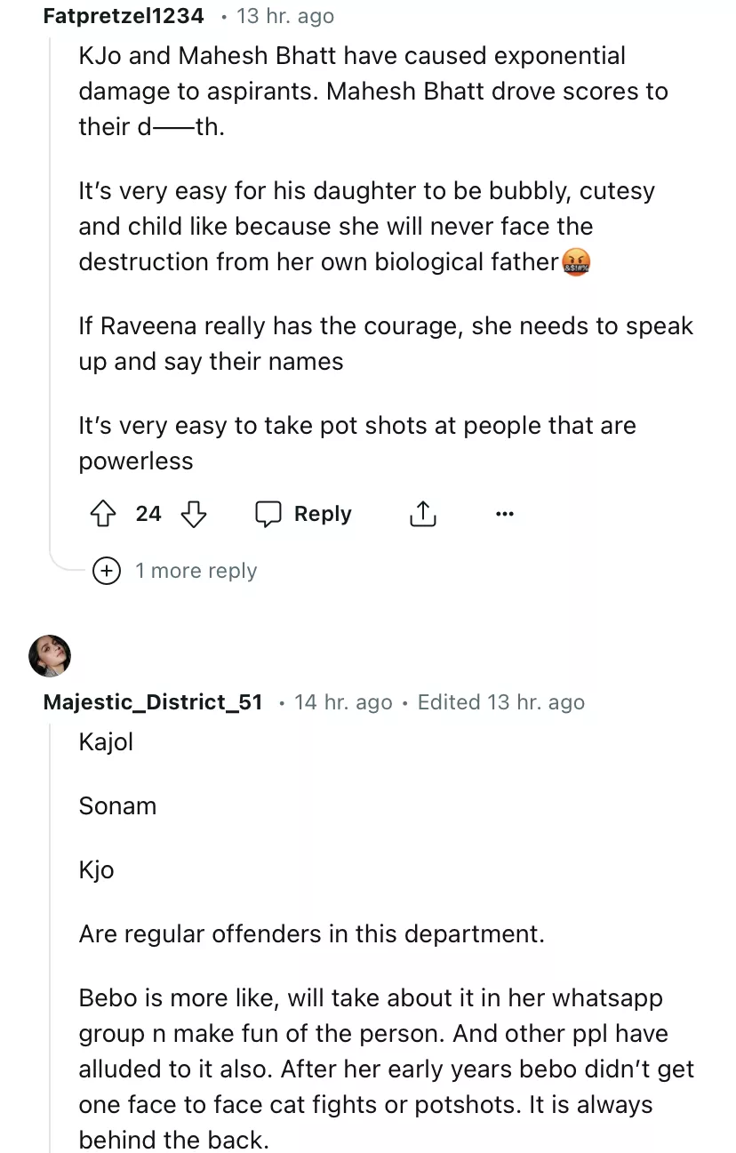Click the "Edited 13 hr. ago" label

pos(501,702)
